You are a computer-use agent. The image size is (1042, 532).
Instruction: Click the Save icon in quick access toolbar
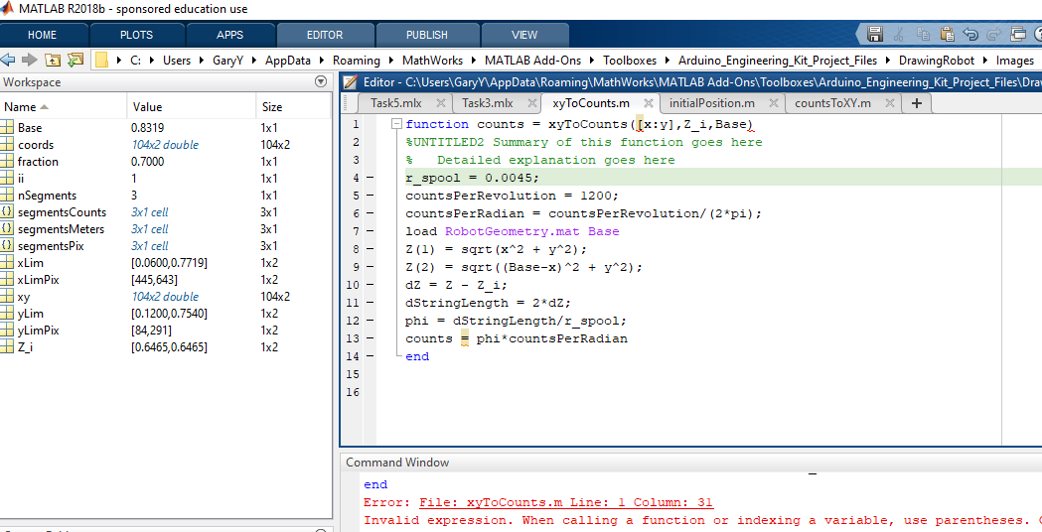[x=875, y=35]
